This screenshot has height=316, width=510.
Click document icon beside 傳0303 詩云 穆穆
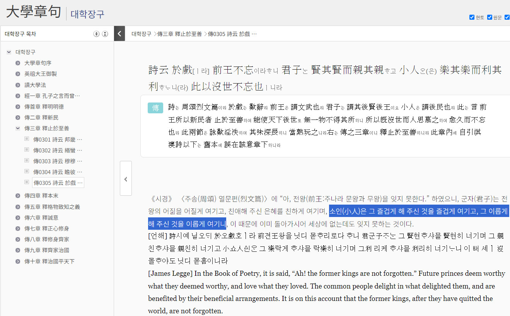(x=27, y=161)
